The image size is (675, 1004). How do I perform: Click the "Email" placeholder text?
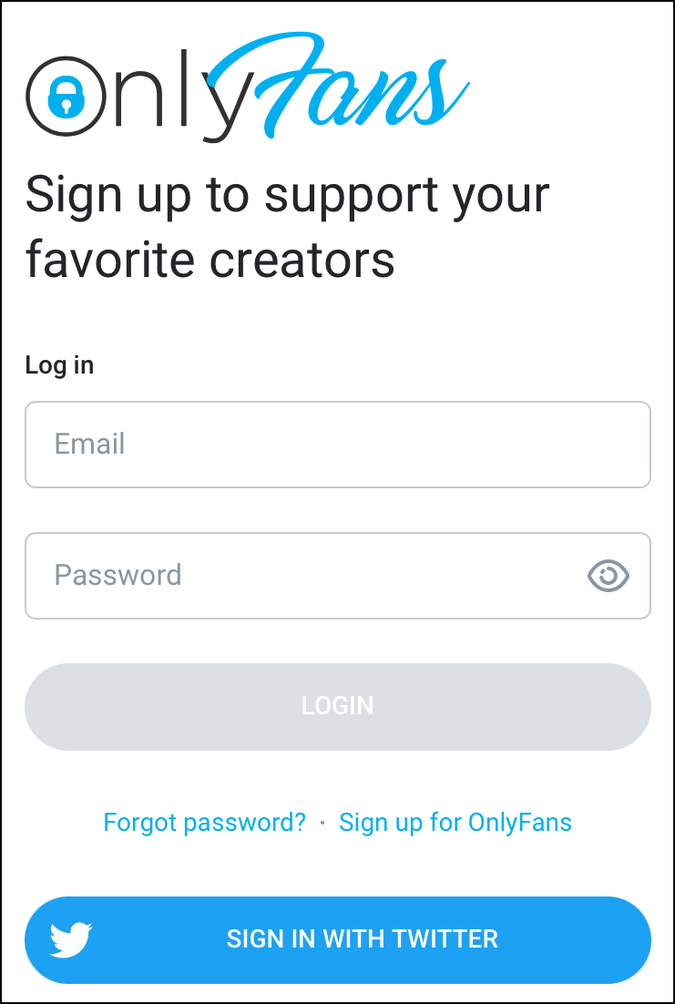89,445
